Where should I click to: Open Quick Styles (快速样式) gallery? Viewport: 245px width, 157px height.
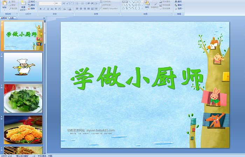(x=155, y=5)
